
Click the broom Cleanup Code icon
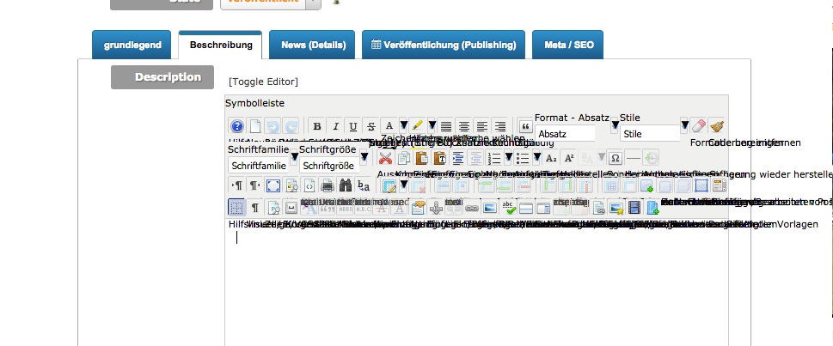[717, 126]
